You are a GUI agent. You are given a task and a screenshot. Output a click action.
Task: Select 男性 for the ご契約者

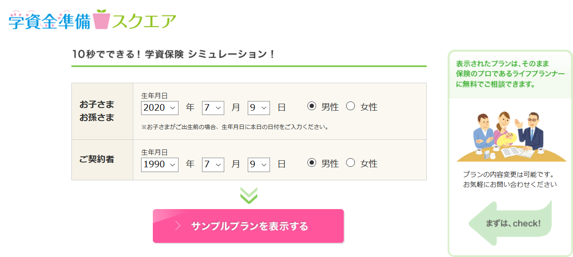coord(312,163)
